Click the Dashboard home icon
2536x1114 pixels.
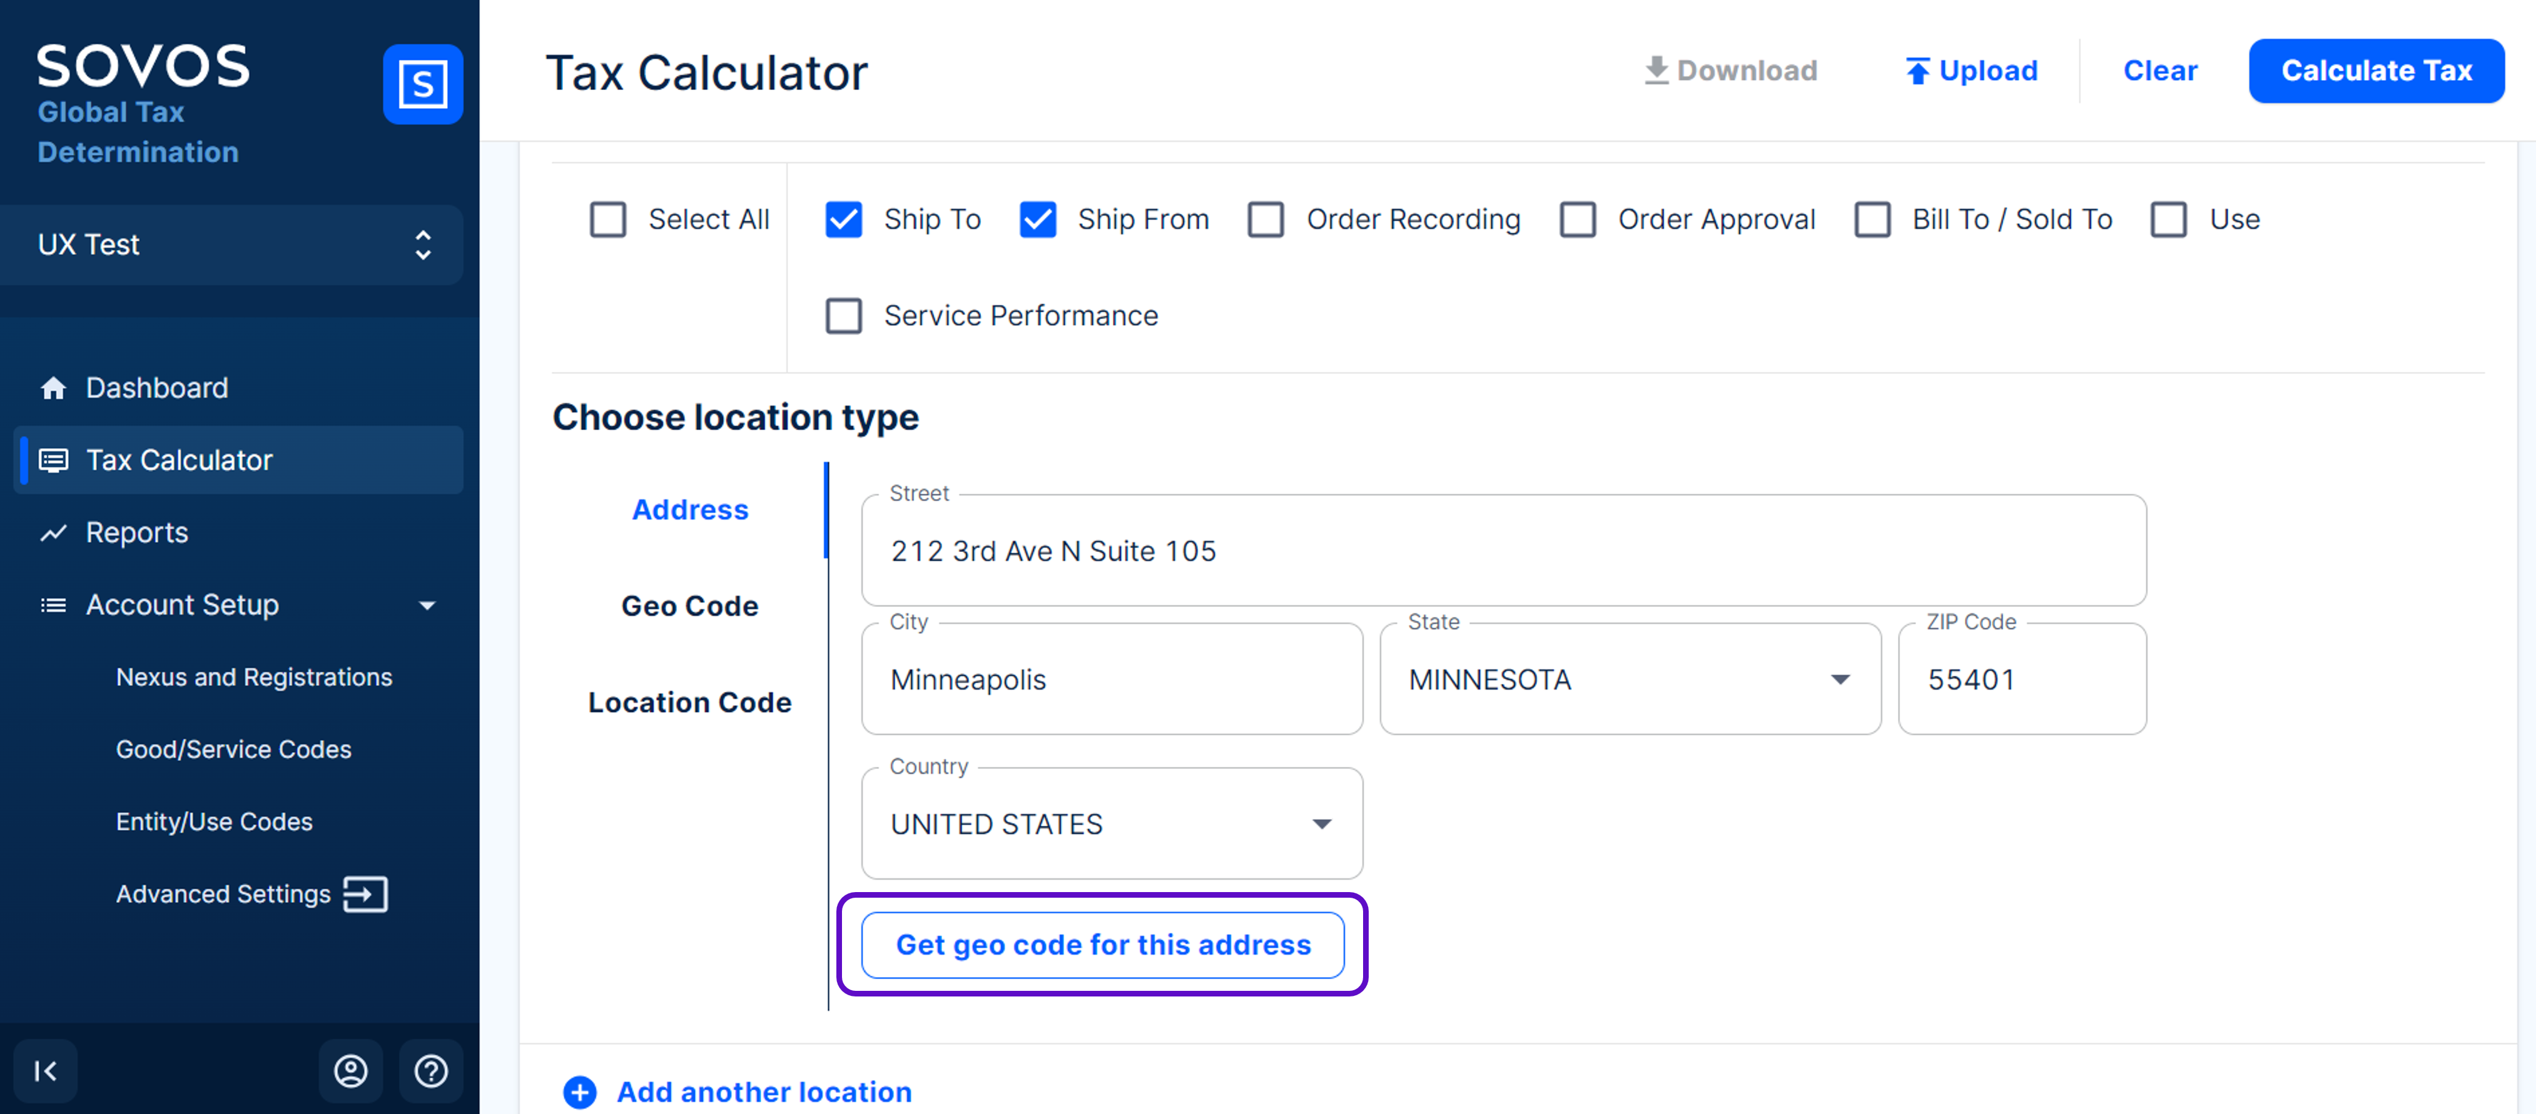[x=53, y=389]
